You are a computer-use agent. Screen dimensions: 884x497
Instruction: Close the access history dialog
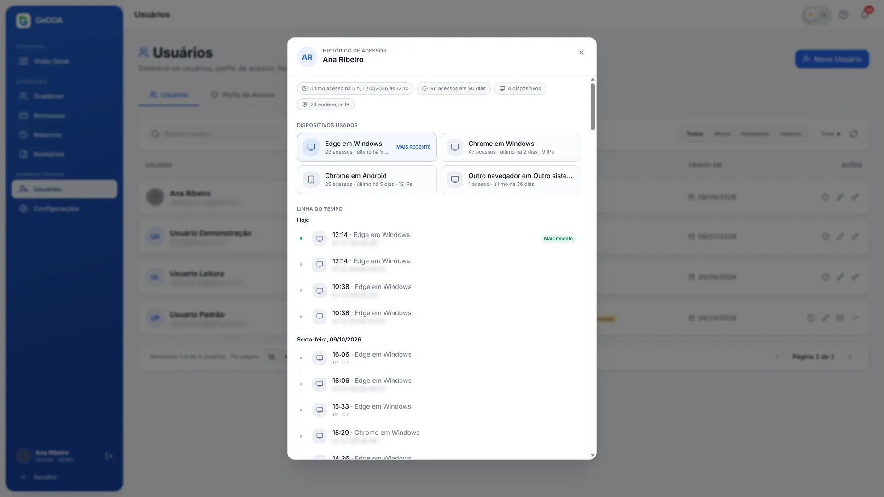(x=582, y=52)
